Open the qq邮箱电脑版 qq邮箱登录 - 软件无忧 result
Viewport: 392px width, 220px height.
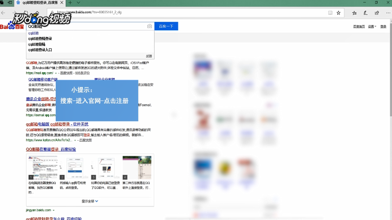click(x=57, y=124)
